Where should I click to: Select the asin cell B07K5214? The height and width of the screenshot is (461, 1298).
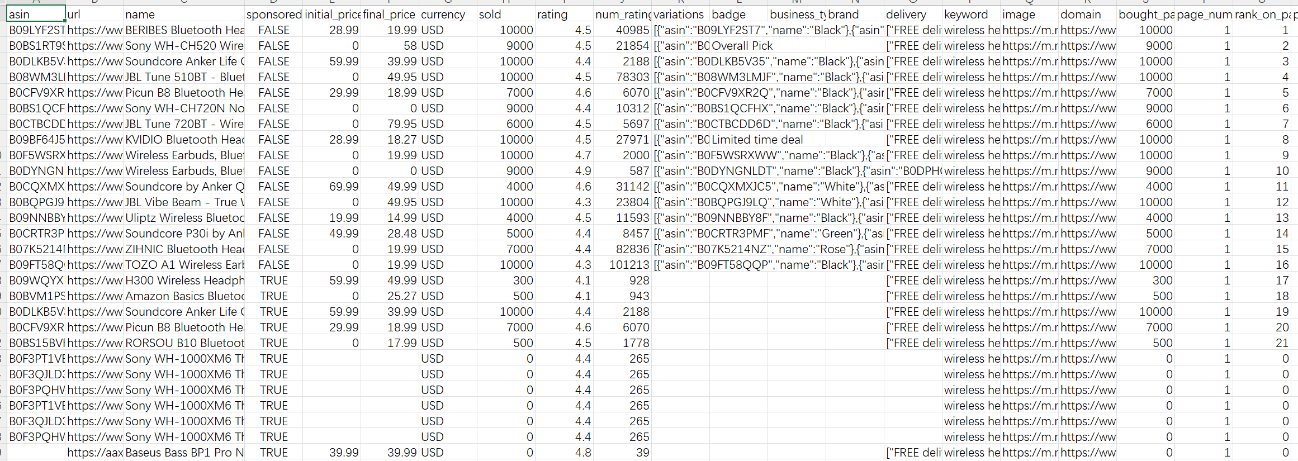point(36,249)
